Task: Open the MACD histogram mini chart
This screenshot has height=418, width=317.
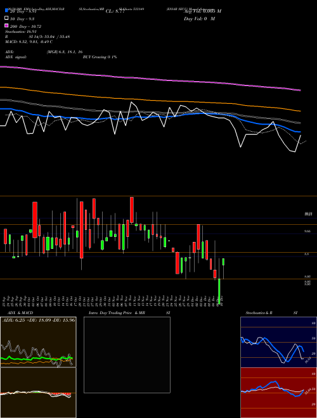Action: coord(38,393)
